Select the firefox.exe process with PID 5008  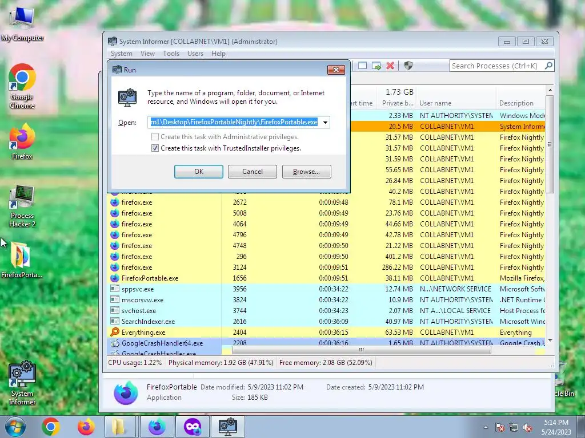[x=326, y=213]
